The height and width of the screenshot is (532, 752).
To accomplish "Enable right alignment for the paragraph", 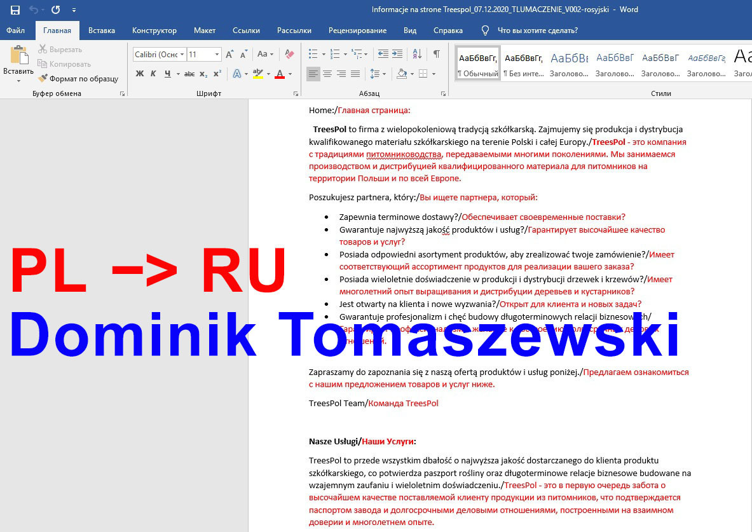I will coord(340,74).
